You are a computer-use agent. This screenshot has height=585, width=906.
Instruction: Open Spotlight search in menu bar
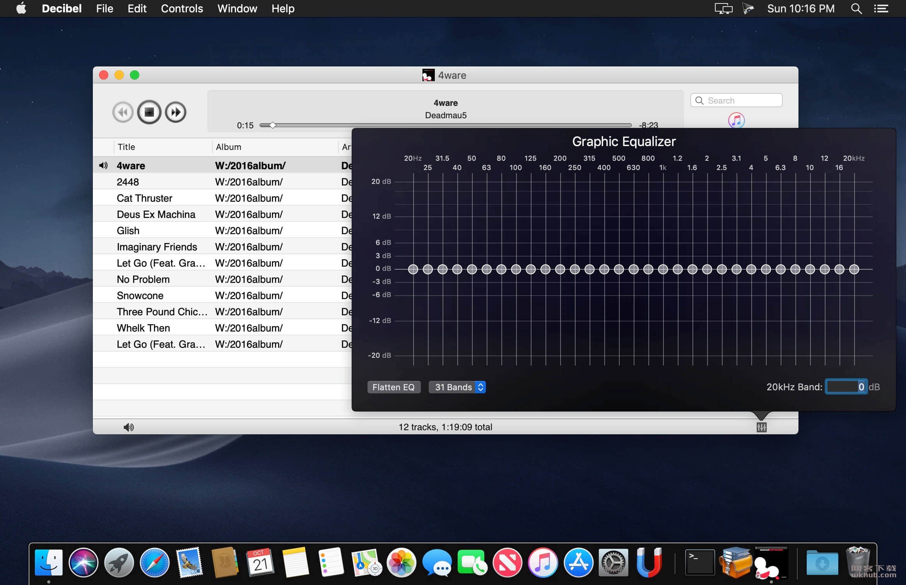856,9
